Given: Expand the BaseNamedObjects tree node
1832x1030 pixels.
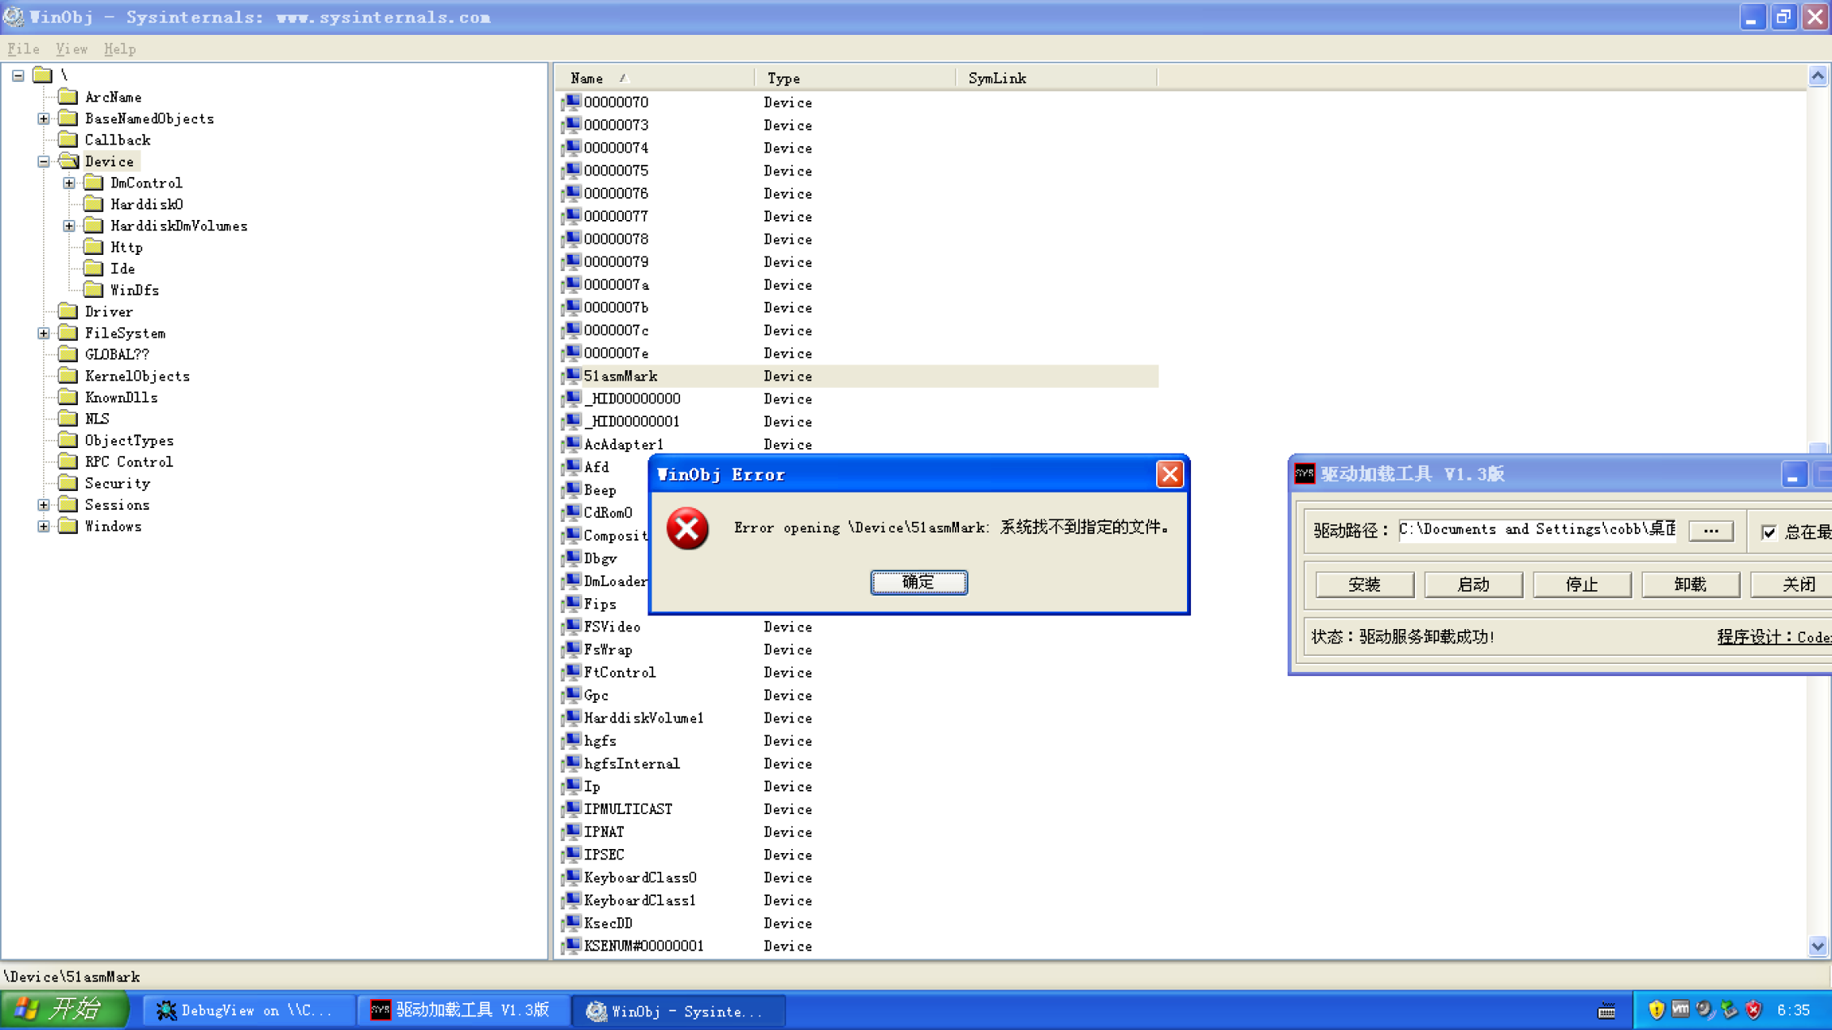Looking at the screenshot, I should (43, 118).
